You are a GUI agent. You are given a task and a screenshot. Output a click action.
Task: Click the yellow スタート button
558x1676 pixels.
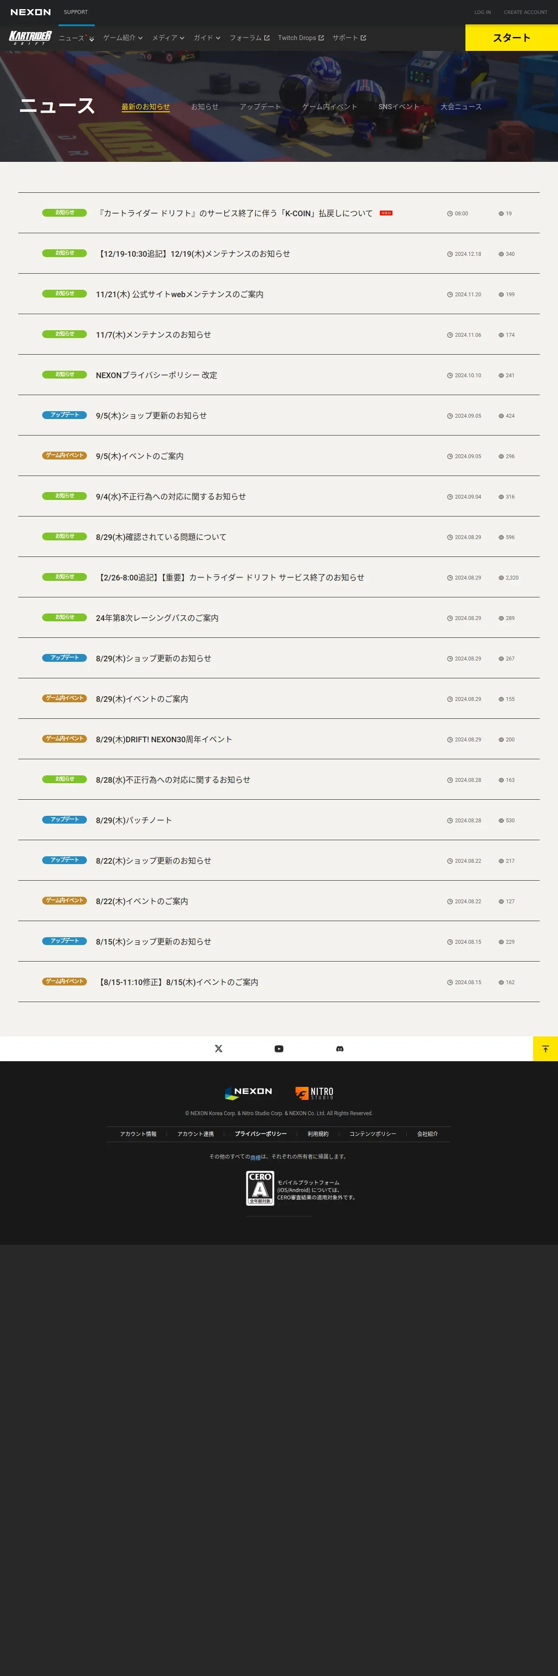click(x=512, y=38)
